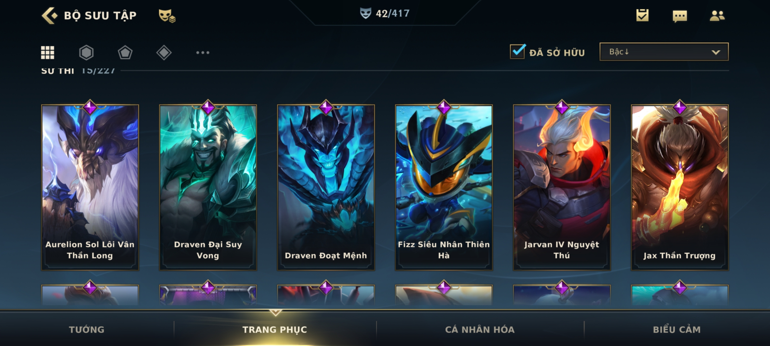Open the missions checklist icon
The height and width of the screenshot is (346, 770).
tap(642, 15)
